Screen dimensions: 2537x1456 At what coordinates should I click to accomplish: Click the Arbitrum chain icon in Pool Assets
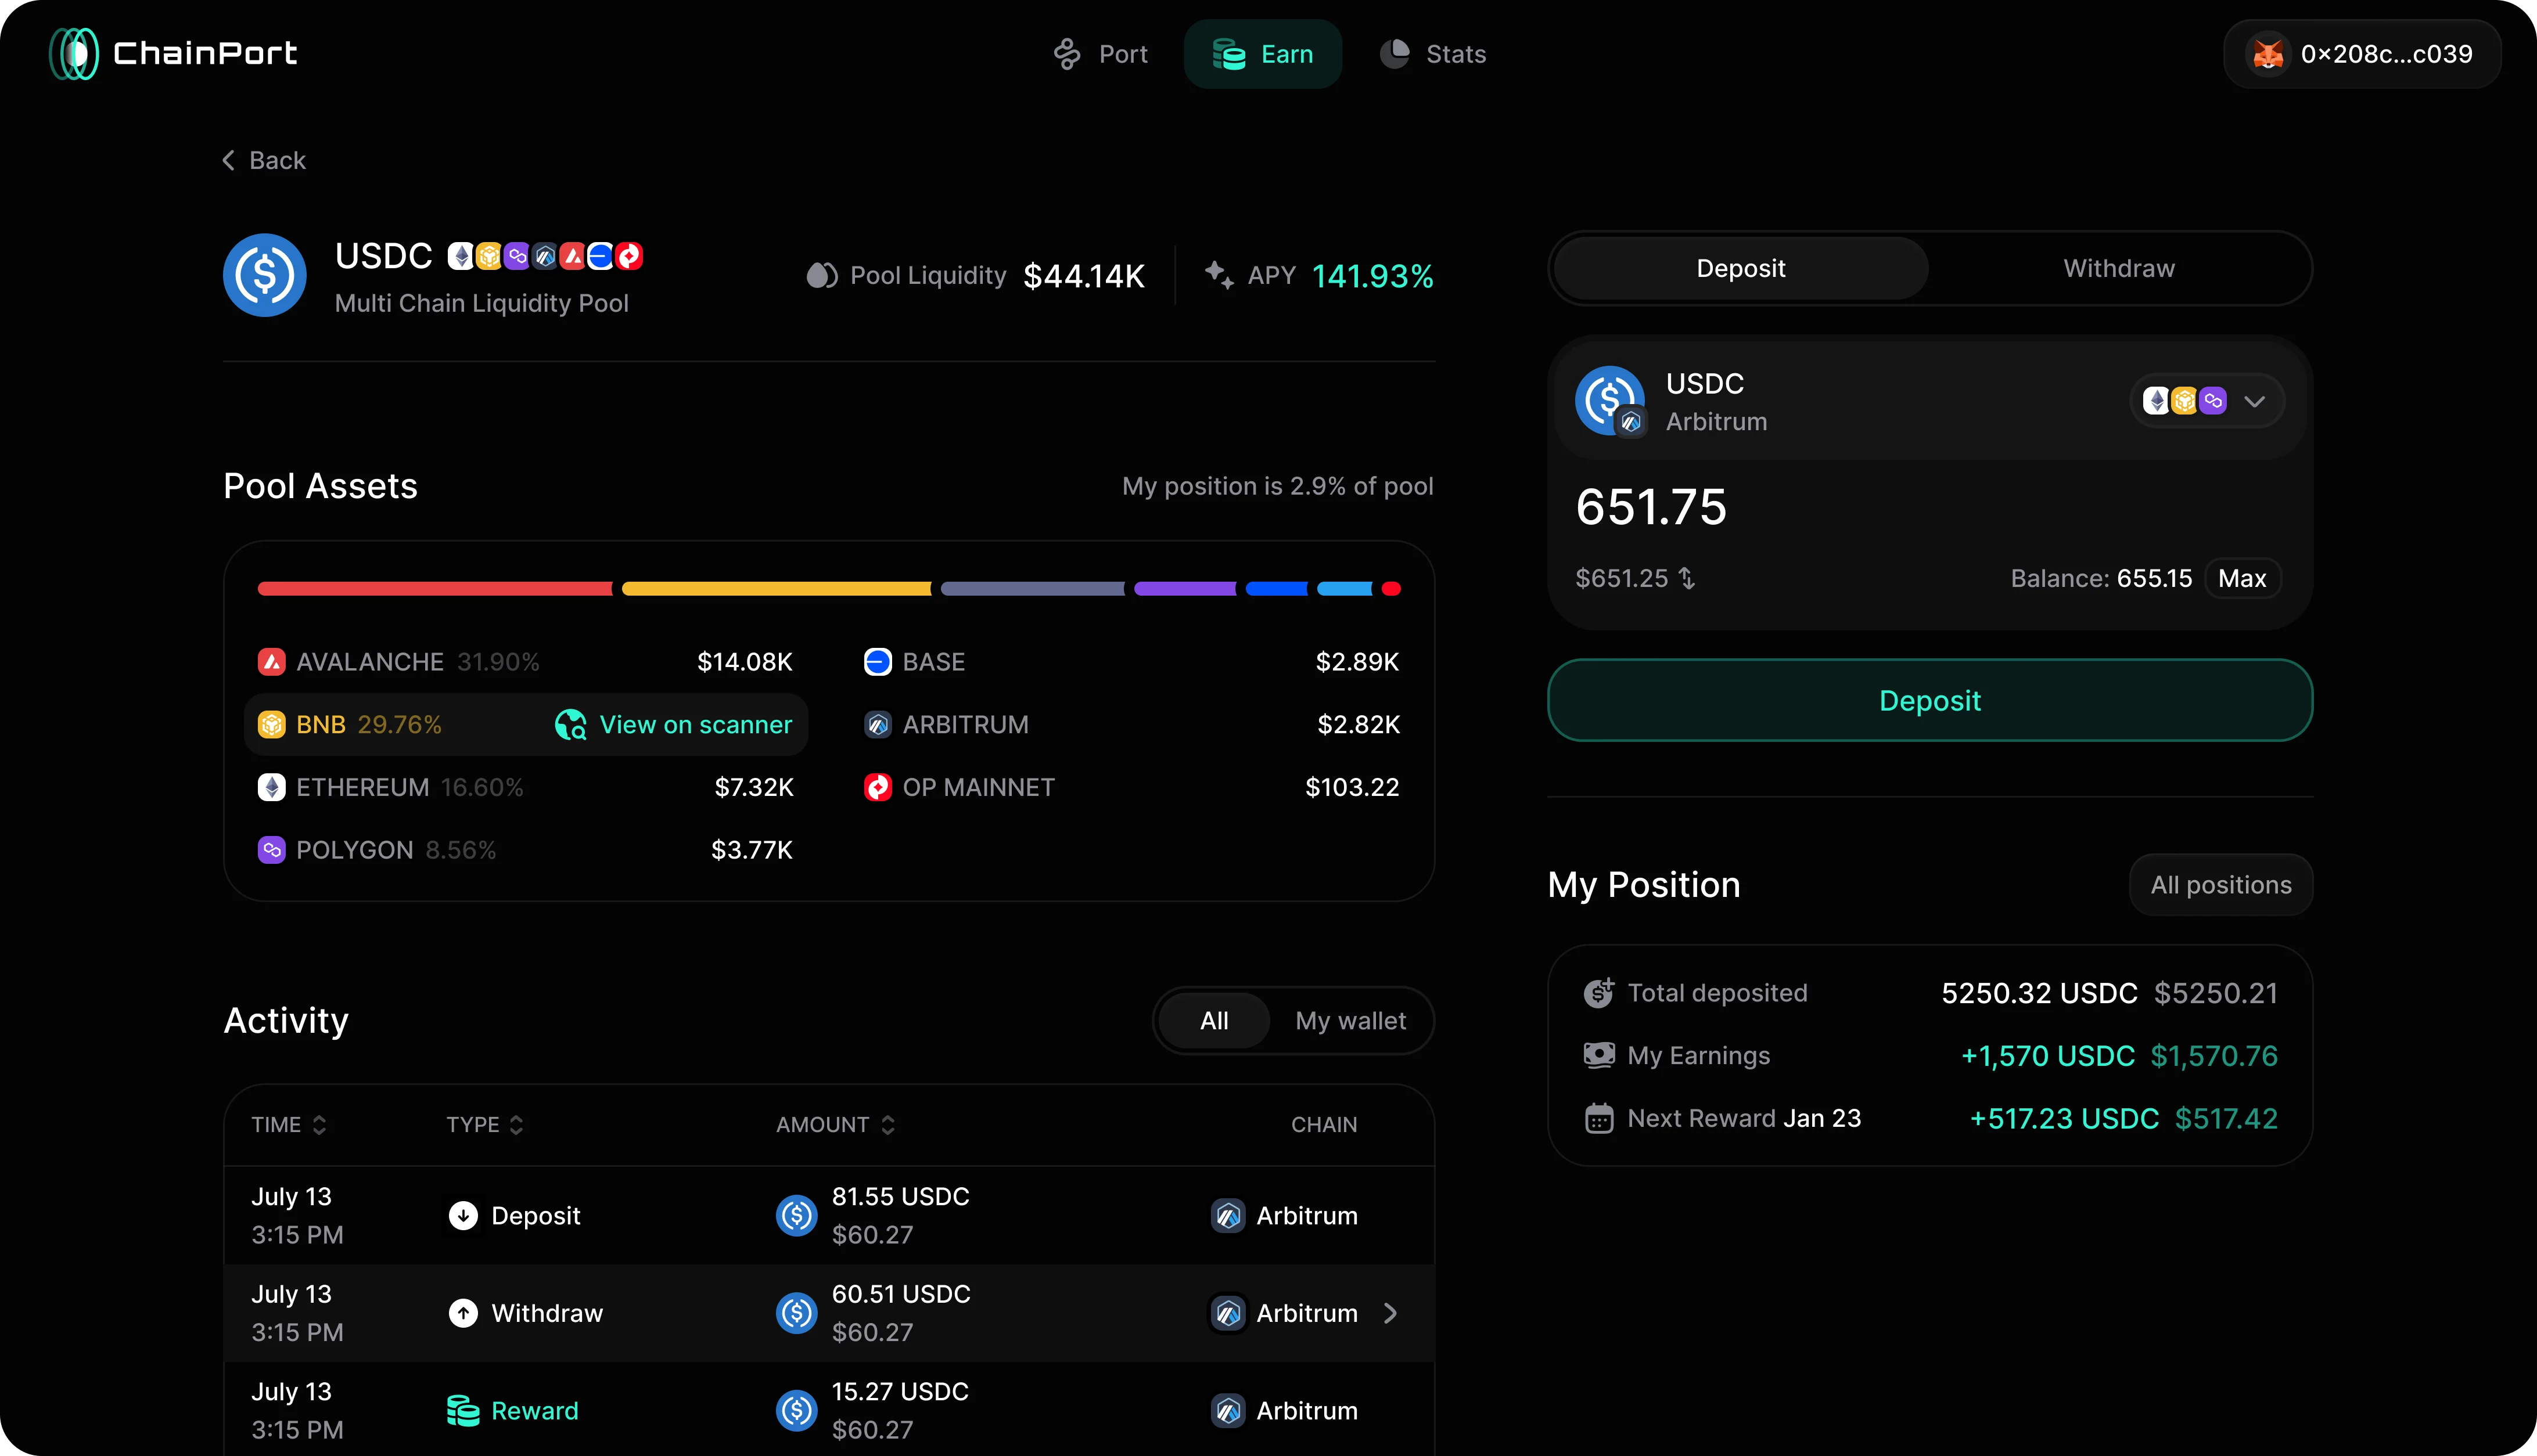(878, 725)
